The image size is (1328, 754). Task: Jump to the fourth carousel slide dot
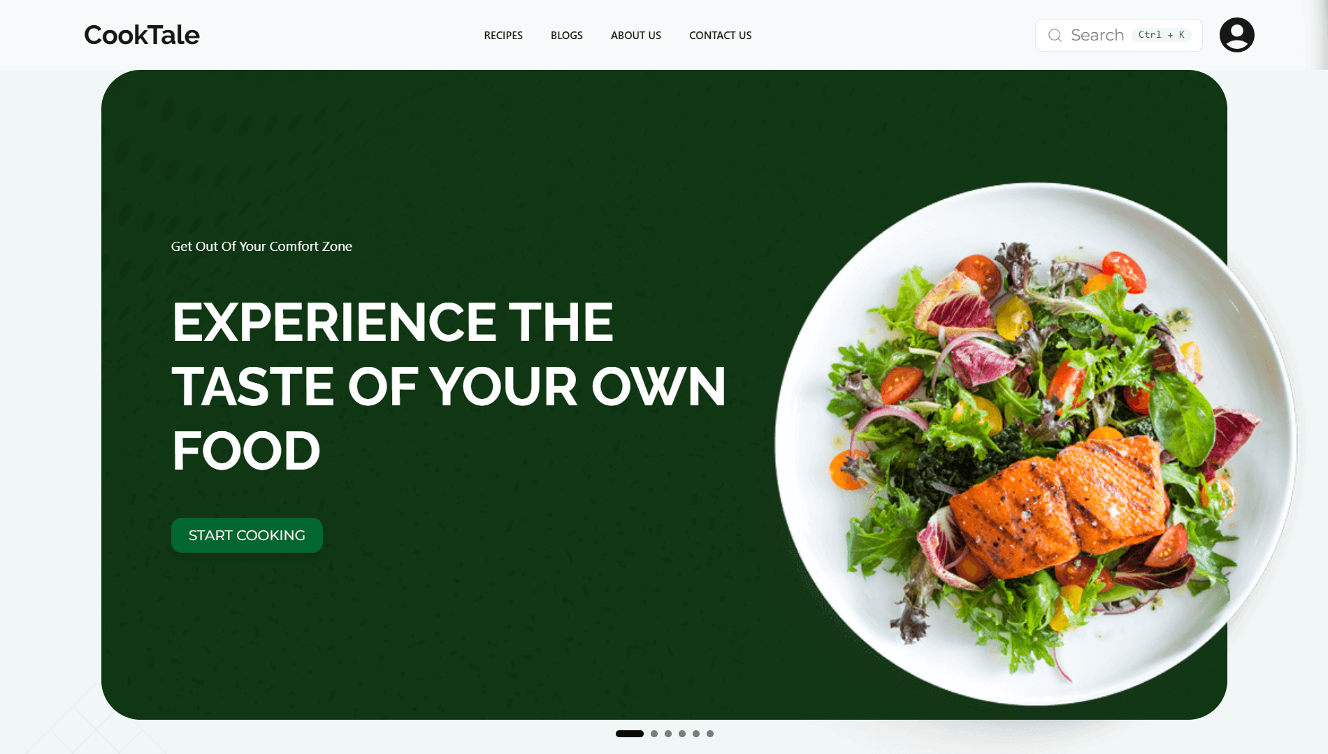point(682,734)
